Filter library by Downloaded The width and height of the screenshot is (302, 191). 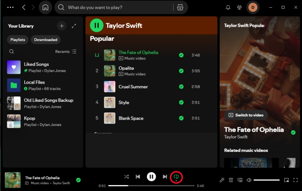click(46, 40)
